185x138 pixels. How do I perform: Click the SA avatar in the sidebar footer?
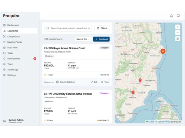tap(4, 121)
